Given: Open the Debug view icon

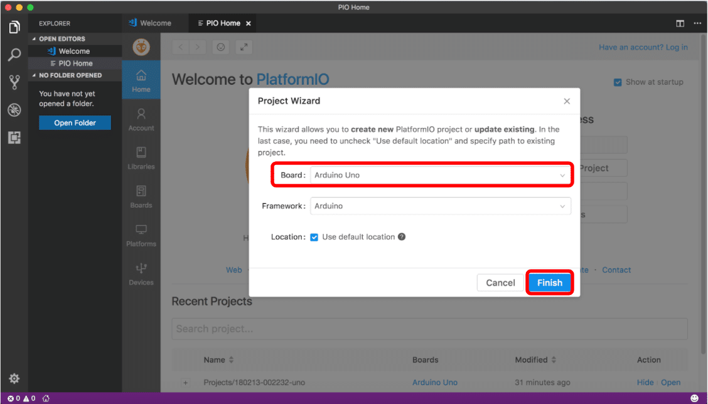Looking at the screenshot, I should coord(14,110).
